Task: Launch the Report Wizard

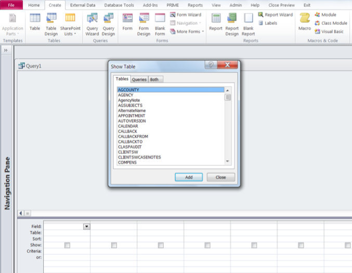Action: 275,15
